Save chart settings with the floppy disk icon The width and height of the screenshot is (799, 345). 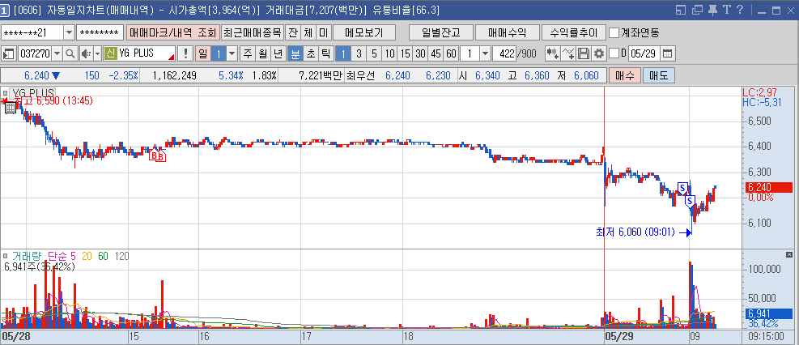pos(584,53)
